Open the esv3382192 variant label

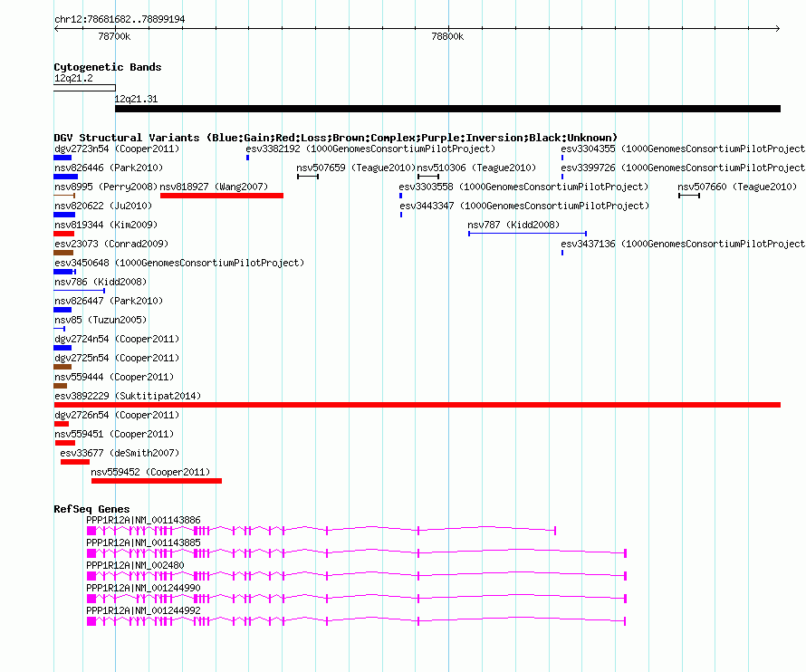(x=370, y=149)
